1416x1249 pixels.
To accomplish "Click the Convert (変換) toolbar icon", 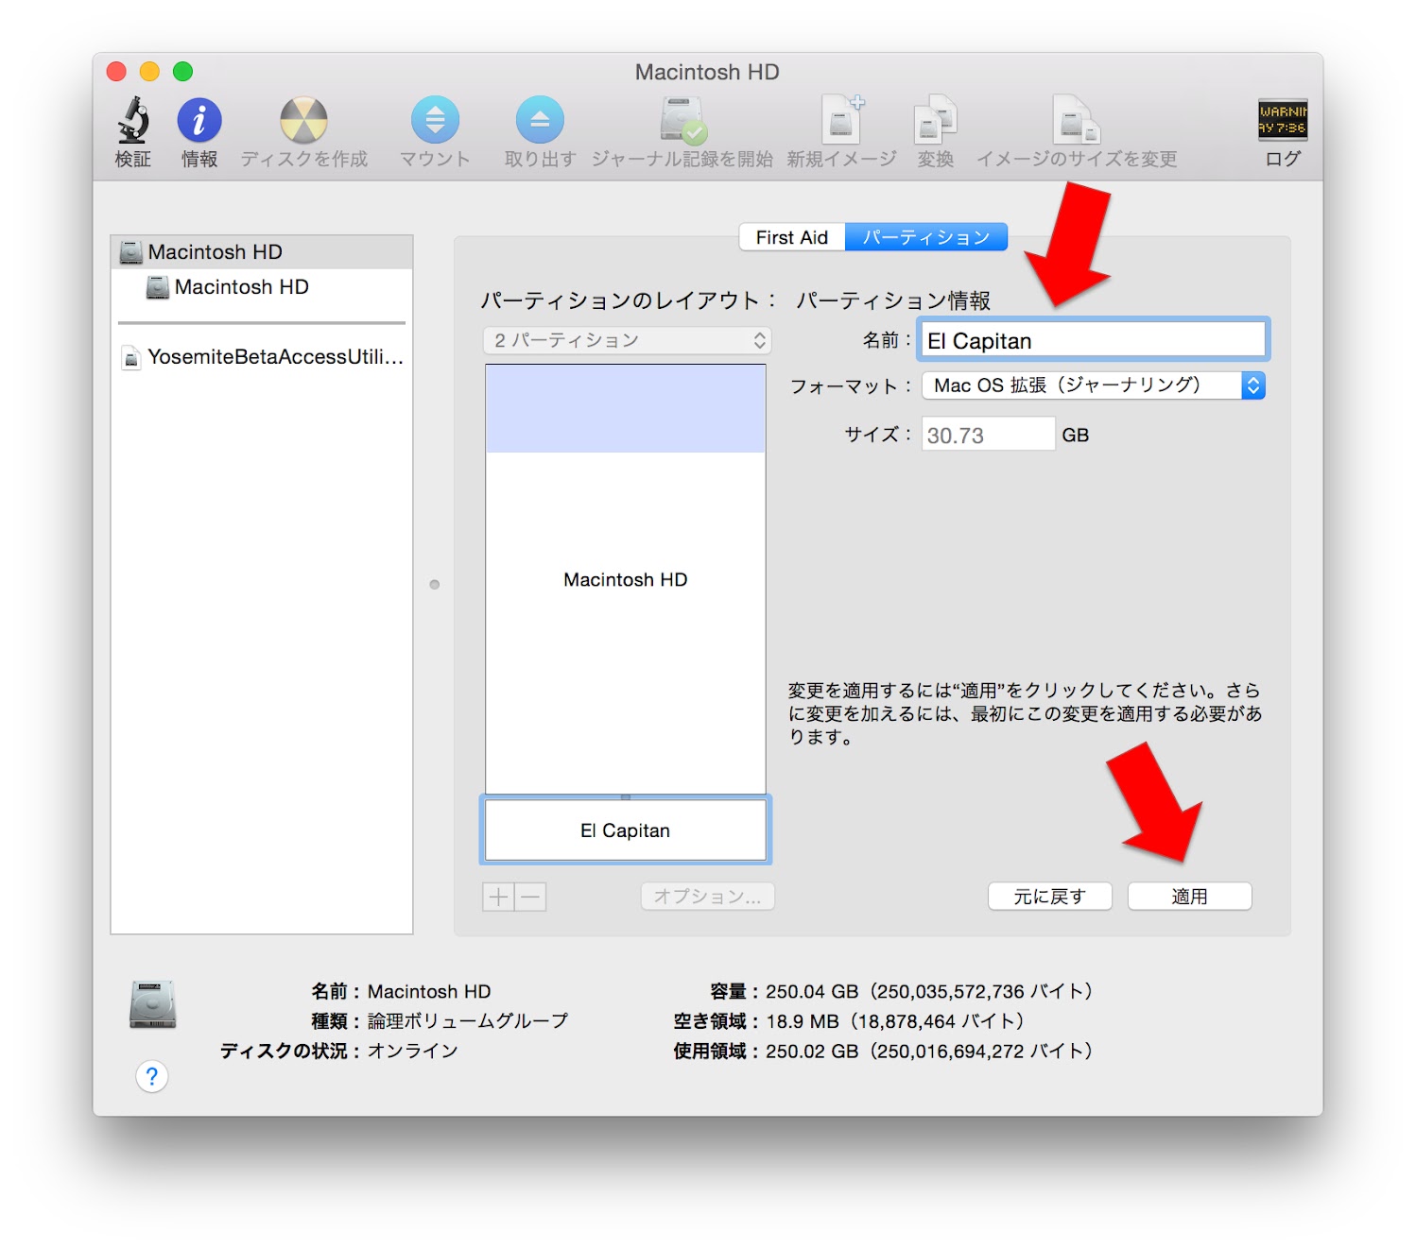I will click(936, 121).
